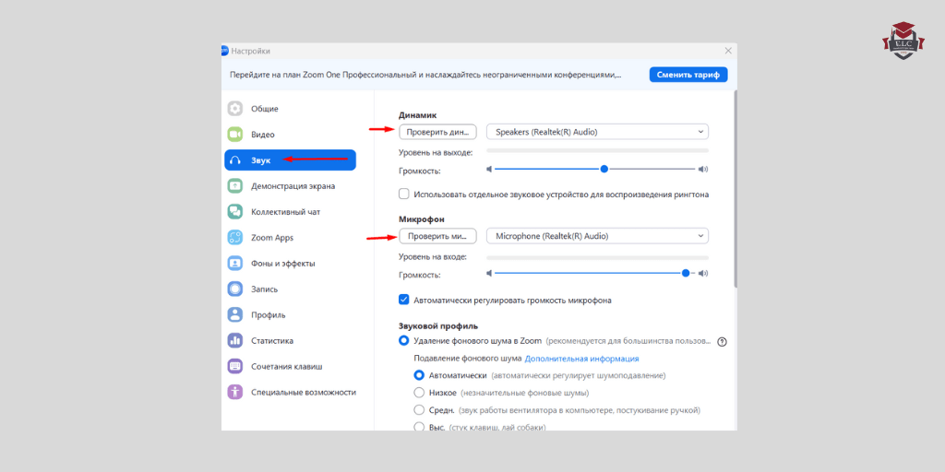Screen dimensions: 945x472
Task: Click the quiet speaker icon of speaker volume
Action: pos(489,170)
